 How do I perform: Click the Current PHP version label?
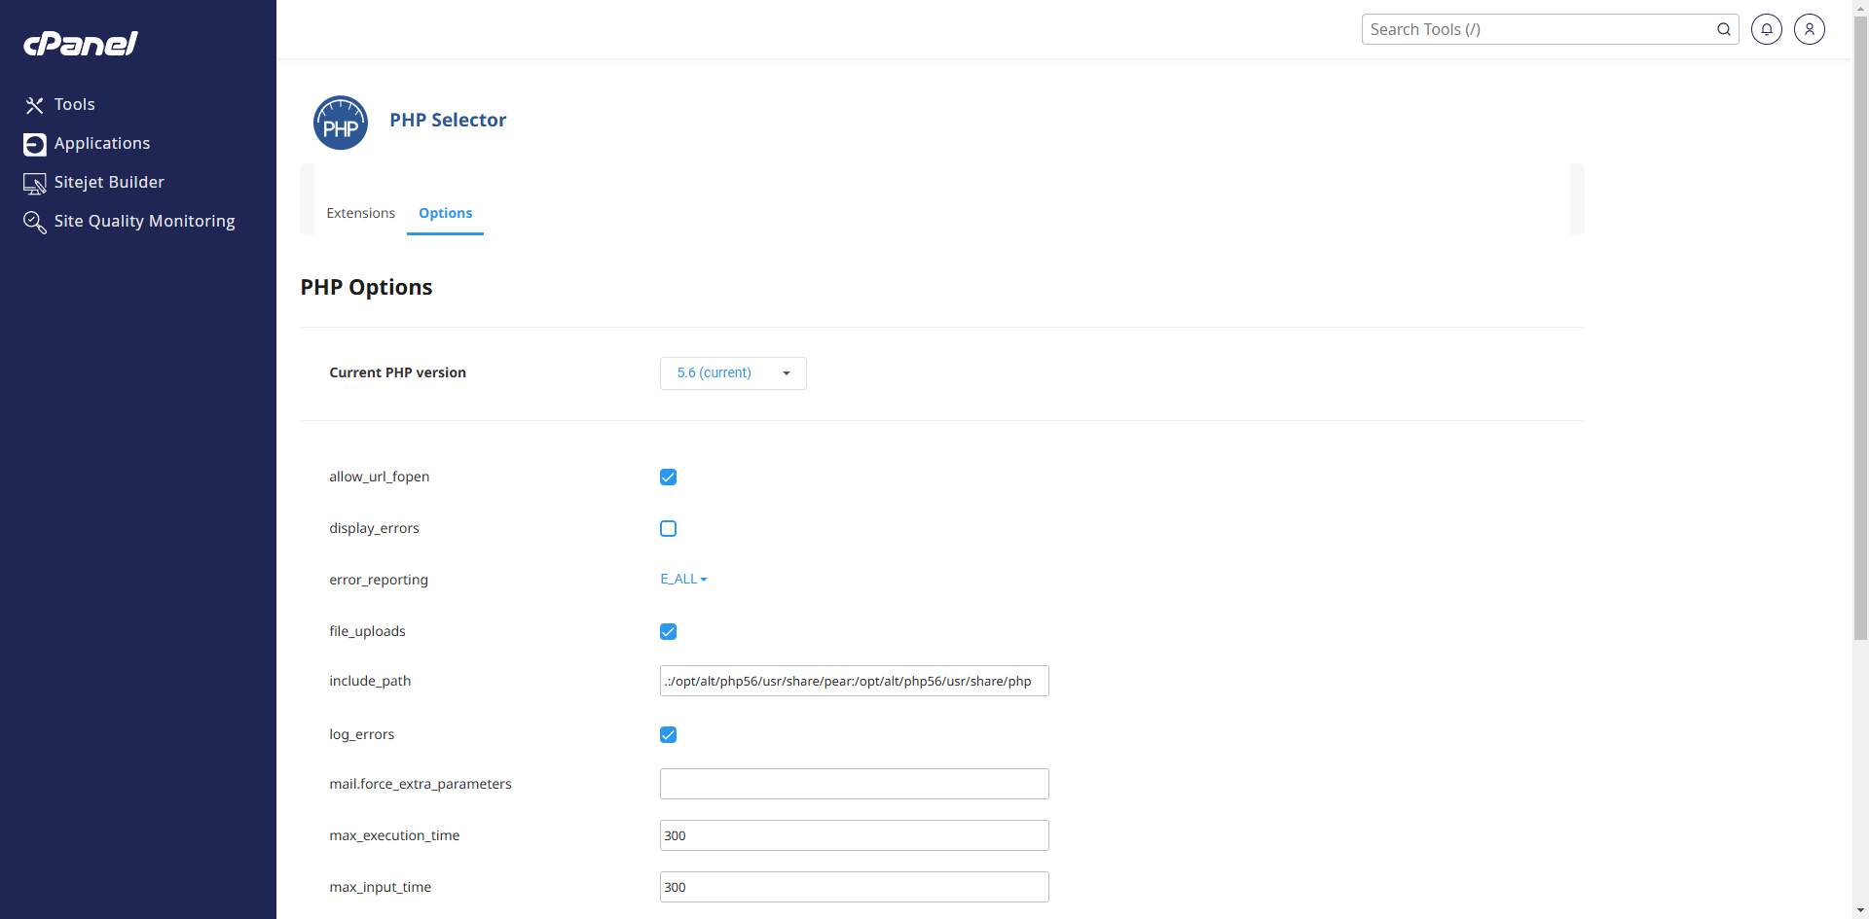click(397, 372)
